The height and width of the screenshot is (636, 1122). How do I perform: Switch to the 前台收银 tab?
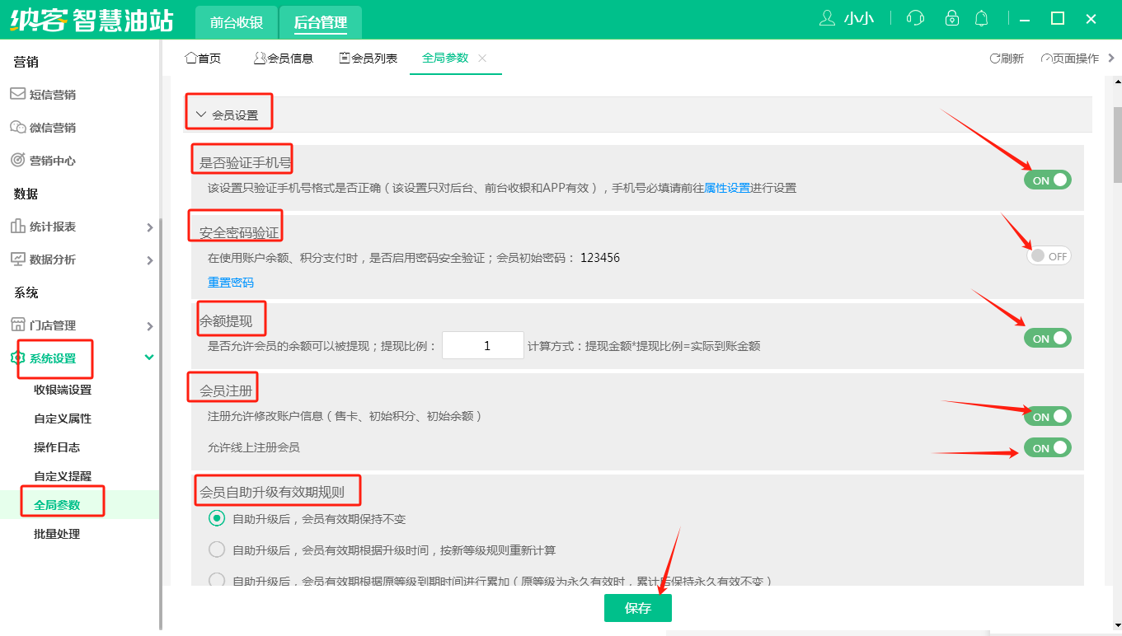[x=236, y=22]
